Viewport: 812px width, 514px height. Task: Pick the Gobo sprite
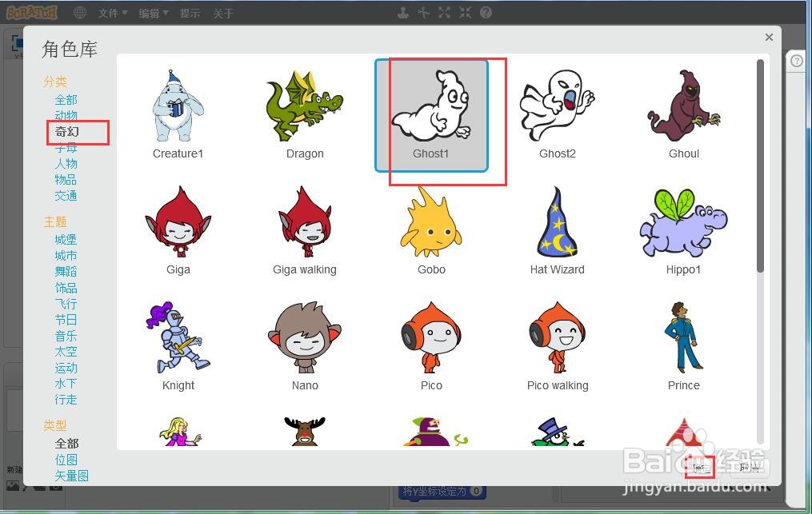click(x=431, y=230)
